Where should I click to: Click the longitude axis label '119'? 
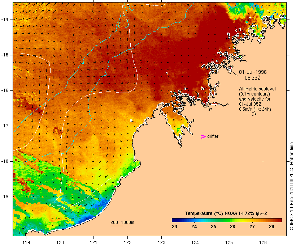point(26,243)
